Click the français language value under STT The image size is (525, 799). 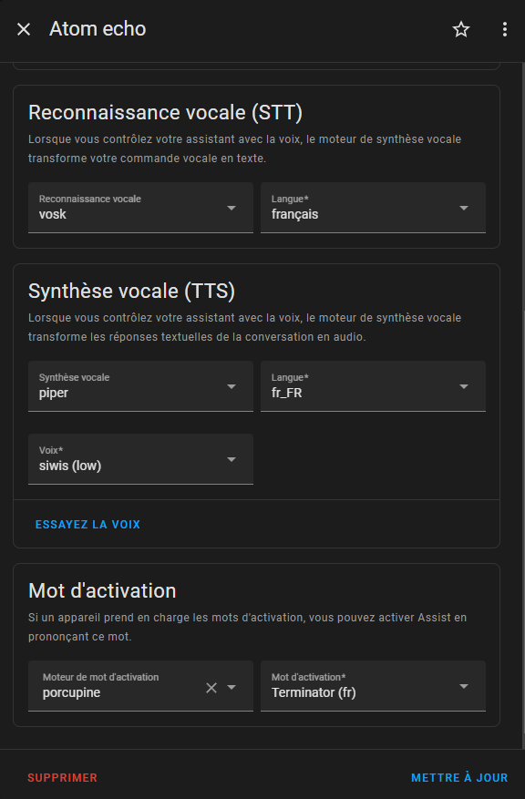tap(294, 214)
